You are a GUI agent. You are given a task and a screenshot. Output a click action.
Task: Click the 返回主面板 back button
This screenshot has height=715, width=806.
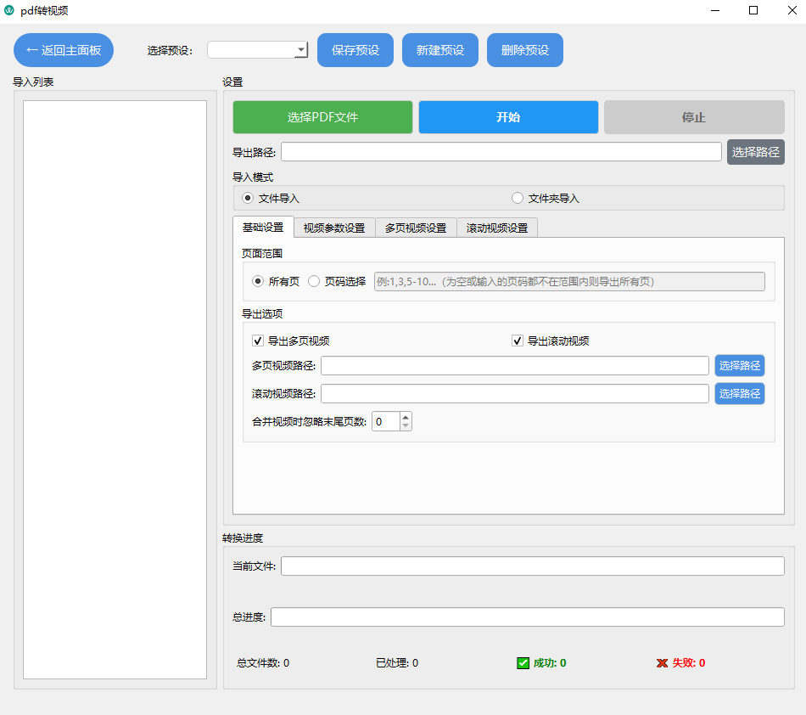tap(64, 50)
